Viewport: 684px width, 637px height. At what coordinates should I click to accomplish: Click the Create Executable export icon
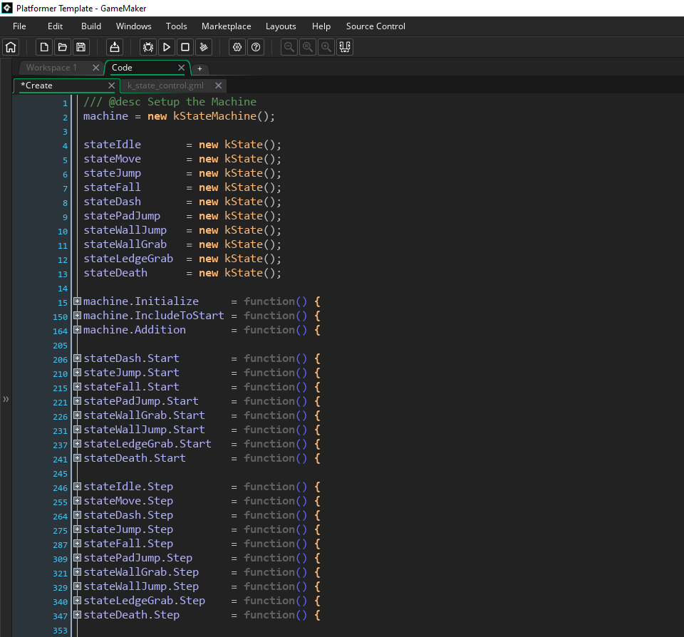(114, 48)
